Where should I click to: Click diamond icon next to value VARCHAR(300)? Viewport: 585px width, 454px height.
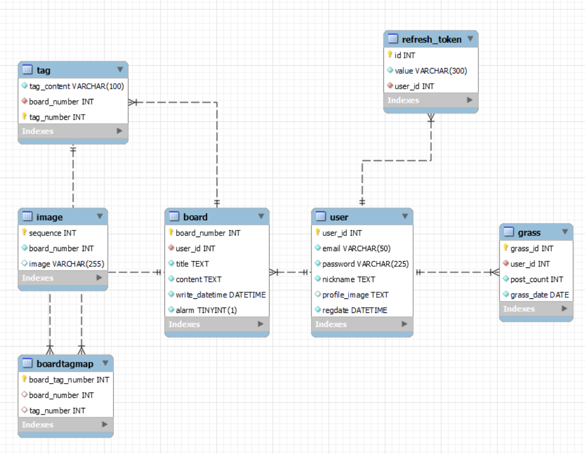(390, 70)
